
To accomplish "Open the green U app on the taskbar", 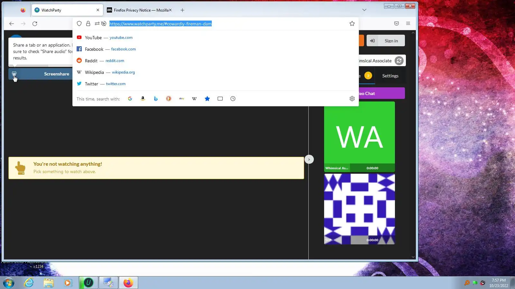I will (x=88, y=283).
